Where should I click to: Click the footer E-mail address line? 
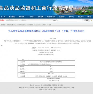click(x=47, y=89)
